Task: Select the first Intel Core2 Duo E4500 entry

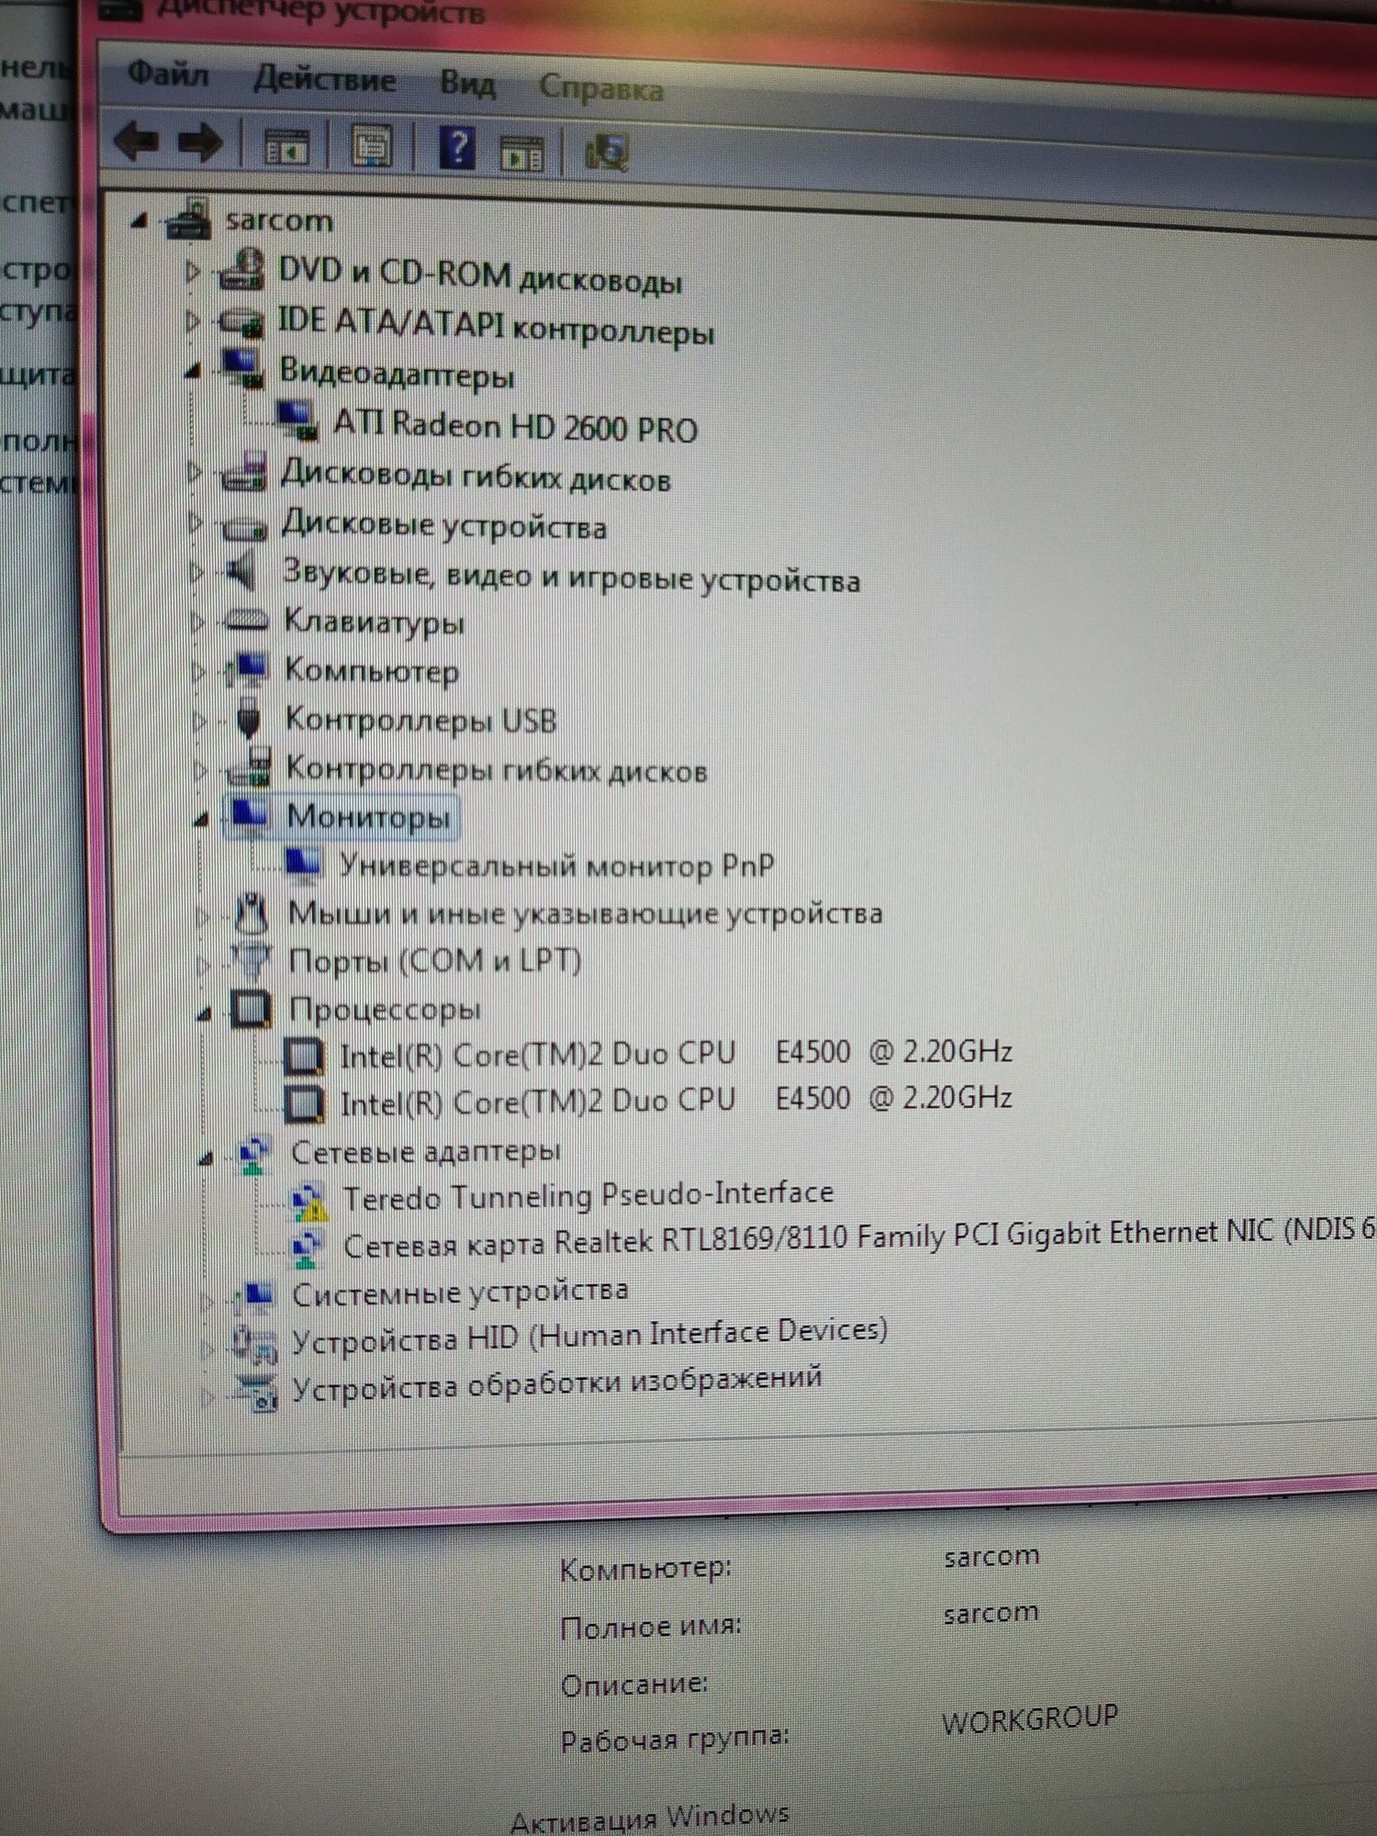Action: 676,1053
